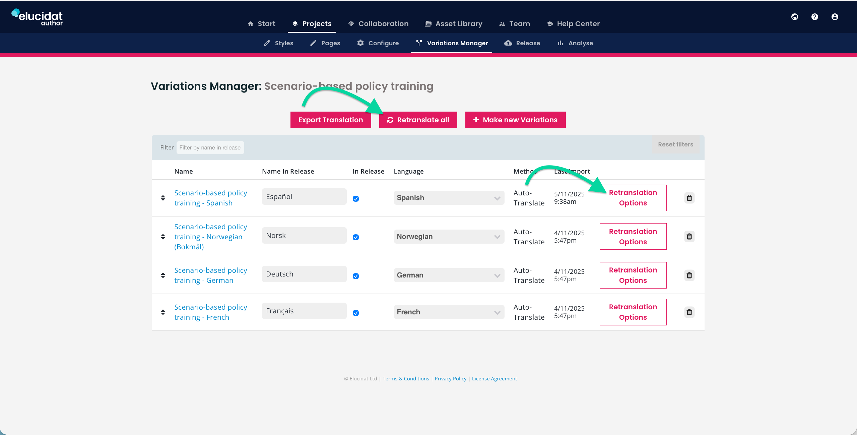The width and height of the screenshot is (857, 435).
Task: Open the License Agreement link
Action: click(495, 379)
